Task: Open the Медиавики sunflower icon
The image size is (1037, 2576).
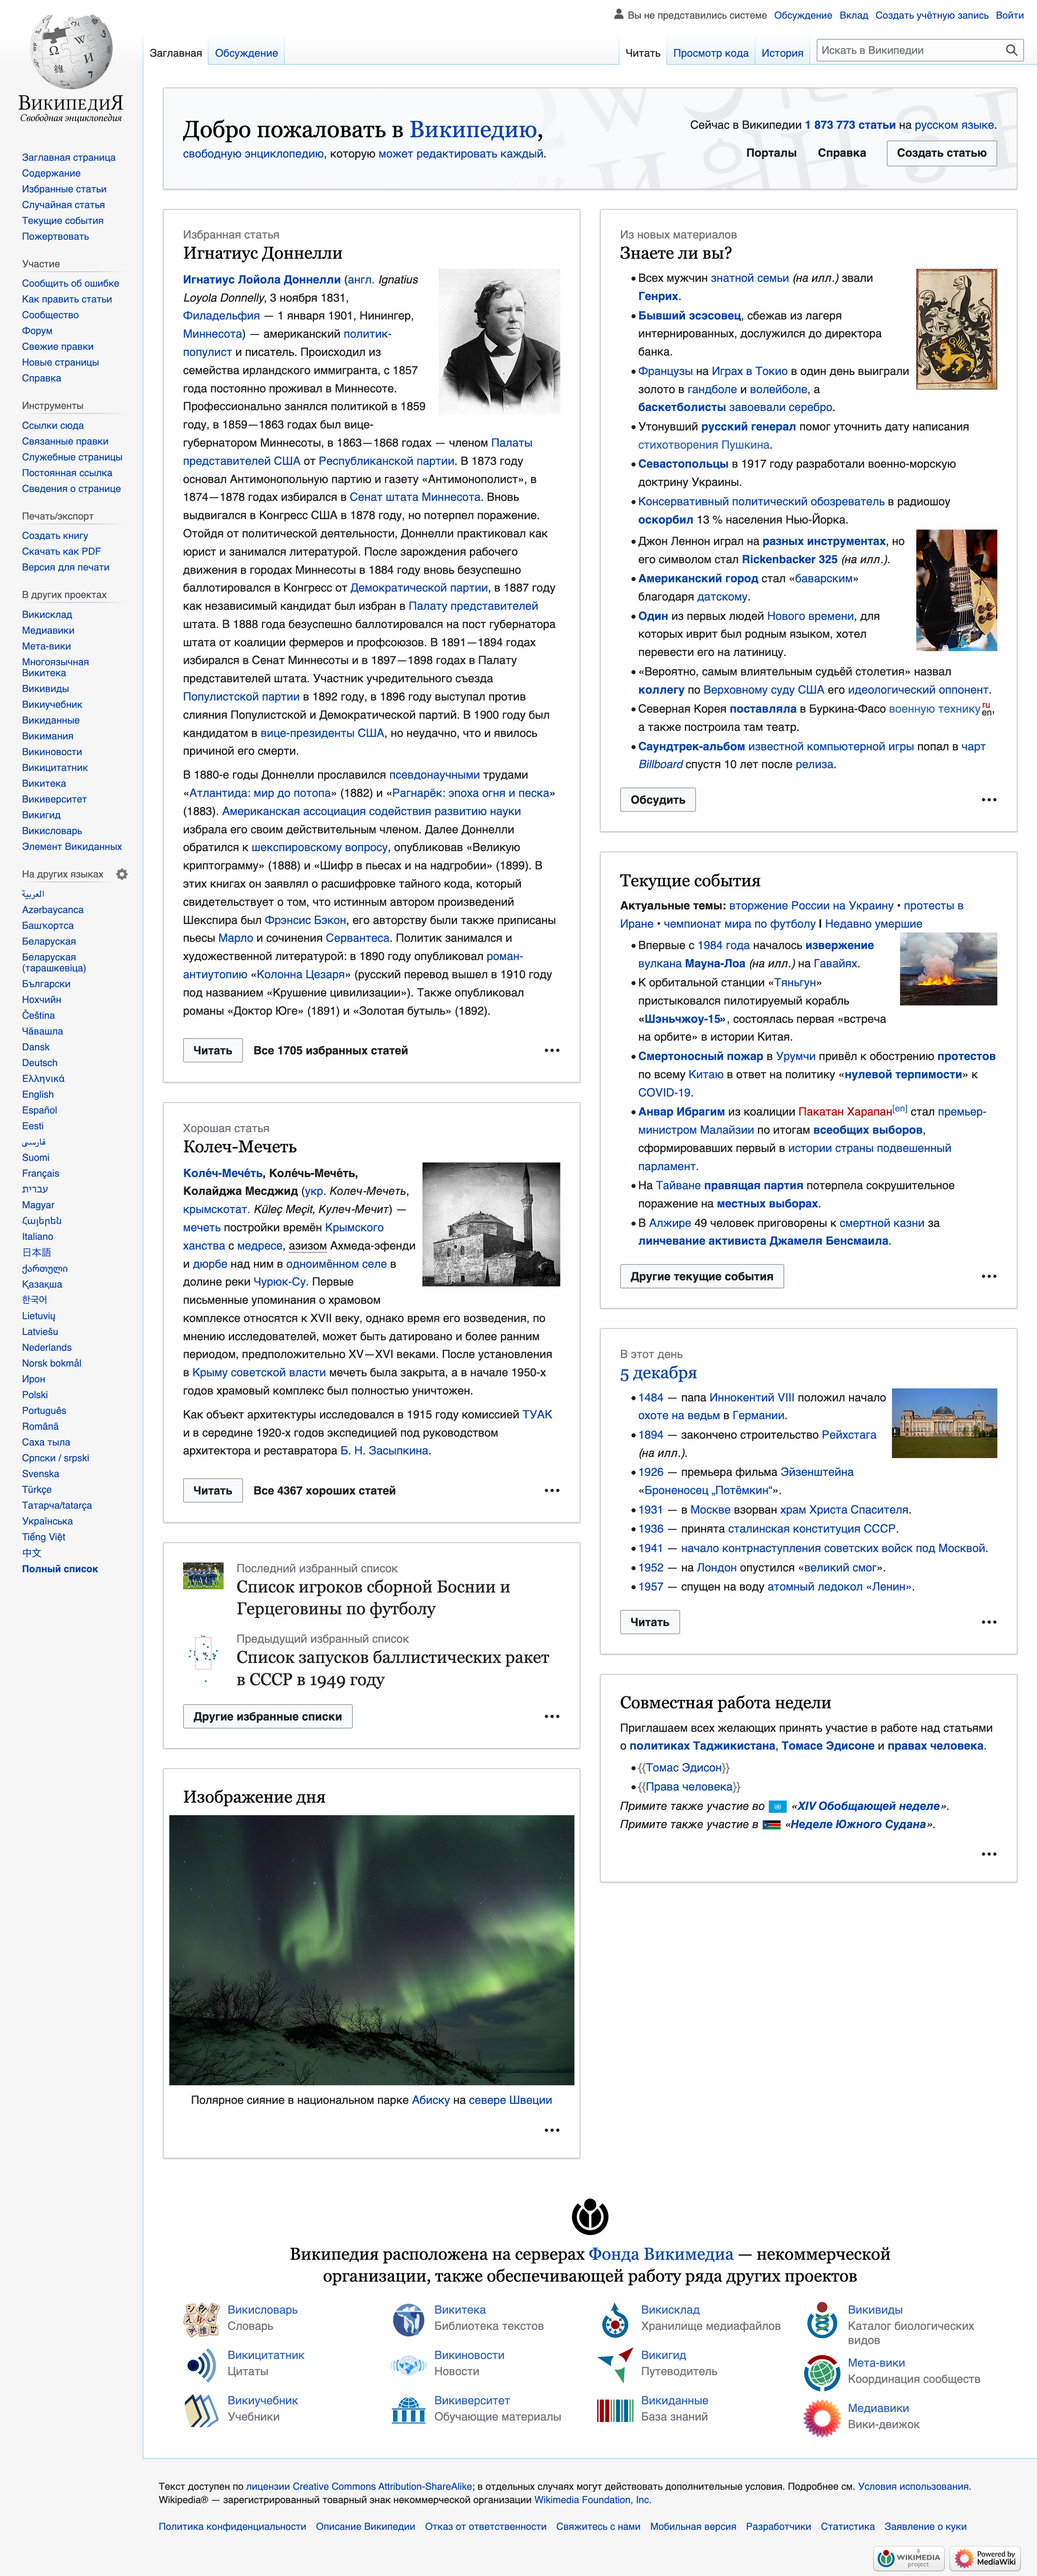Action: pos(822,2417)
